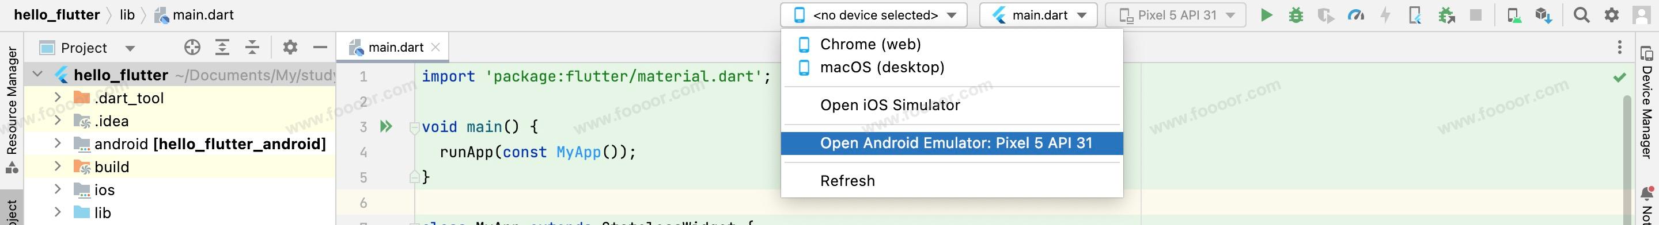Run main.dart with the green play button
The width and height of the screenshot is (1659, 225).
click(x=1266, y=15)
